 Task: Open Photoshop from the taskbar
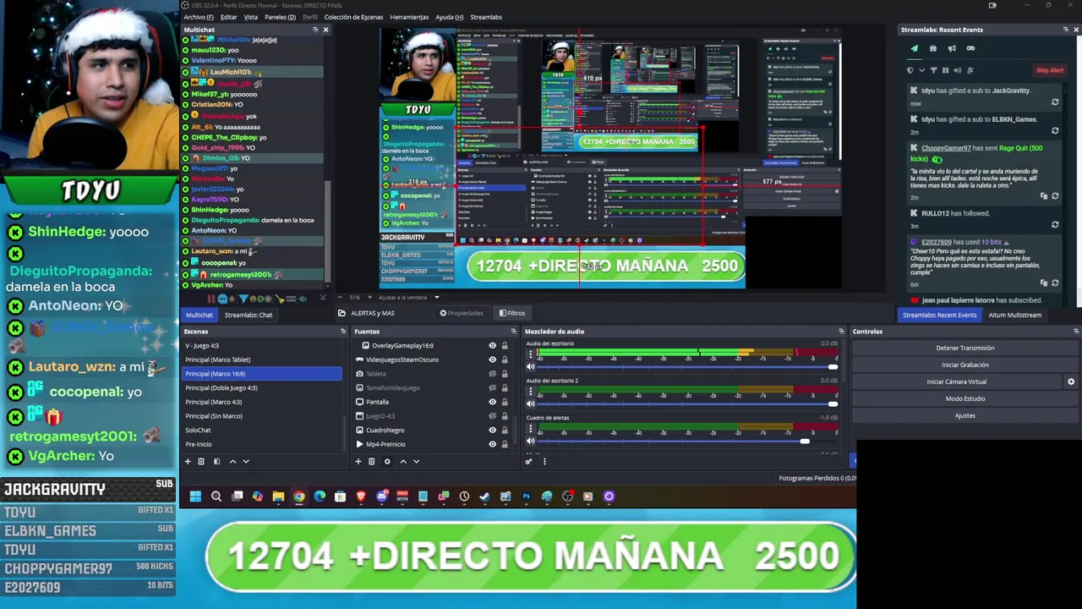[526, 497]
